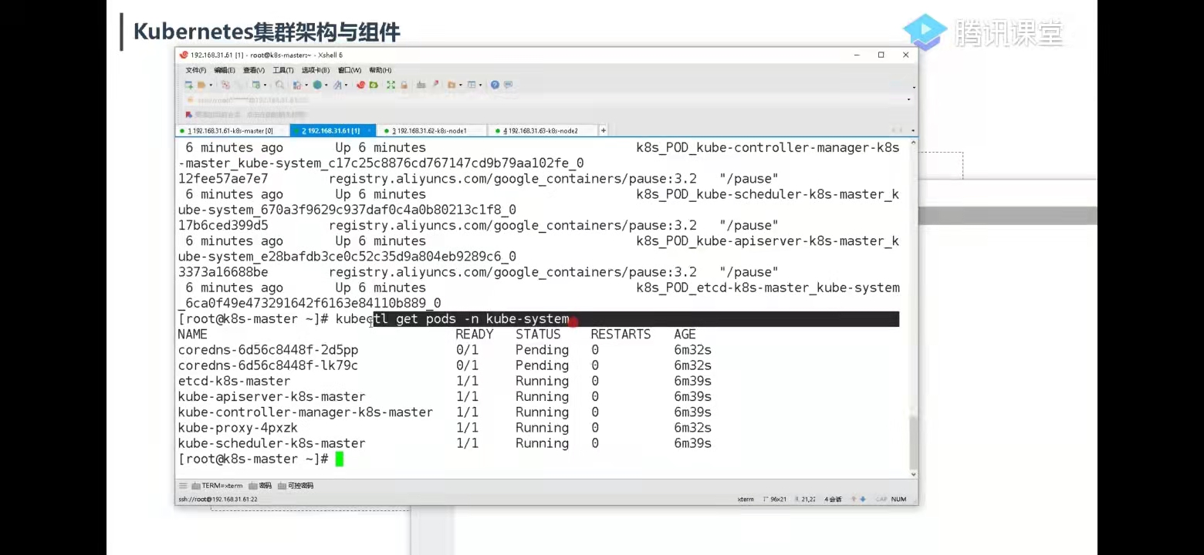Click the TERM=xterm quick command button
Image resolution: width=1204 pixels, height=555 pixels.
pos(217,486)
